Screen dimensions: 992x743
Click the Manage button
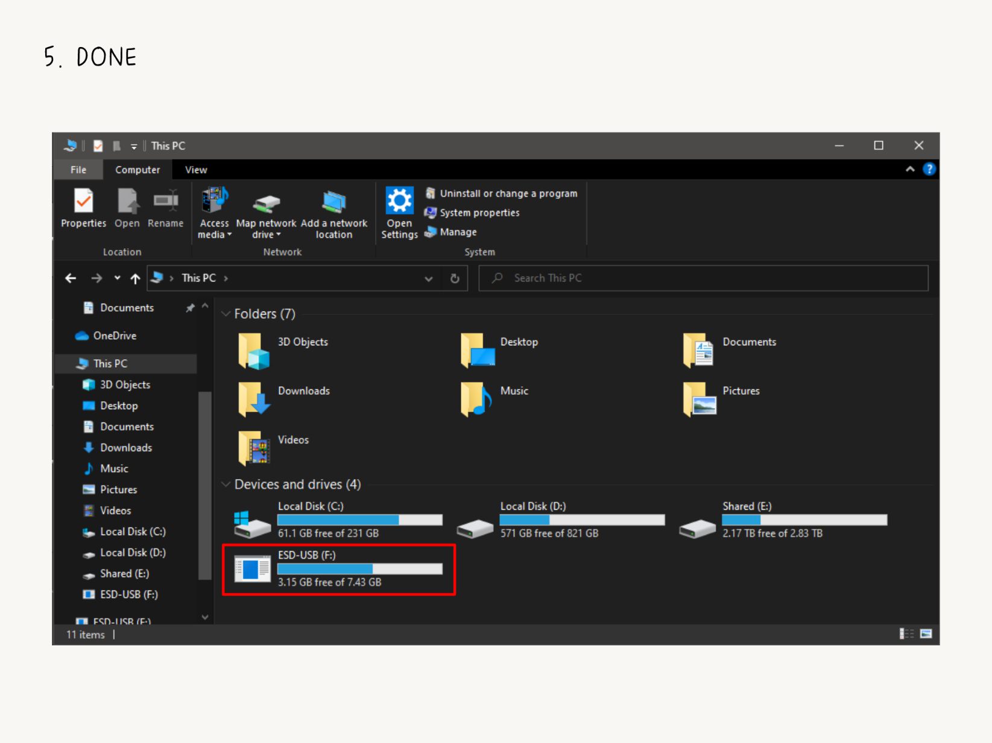click(x=450, y=232)
